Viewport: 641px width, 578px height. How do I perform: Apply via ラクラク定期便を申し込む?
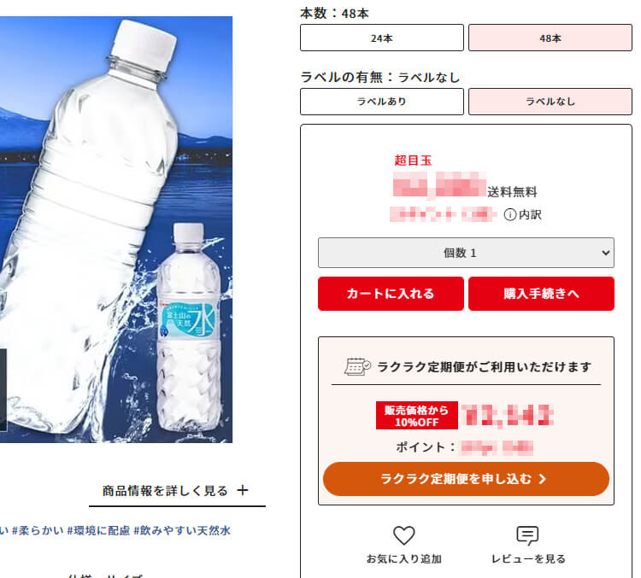point(466,479)
